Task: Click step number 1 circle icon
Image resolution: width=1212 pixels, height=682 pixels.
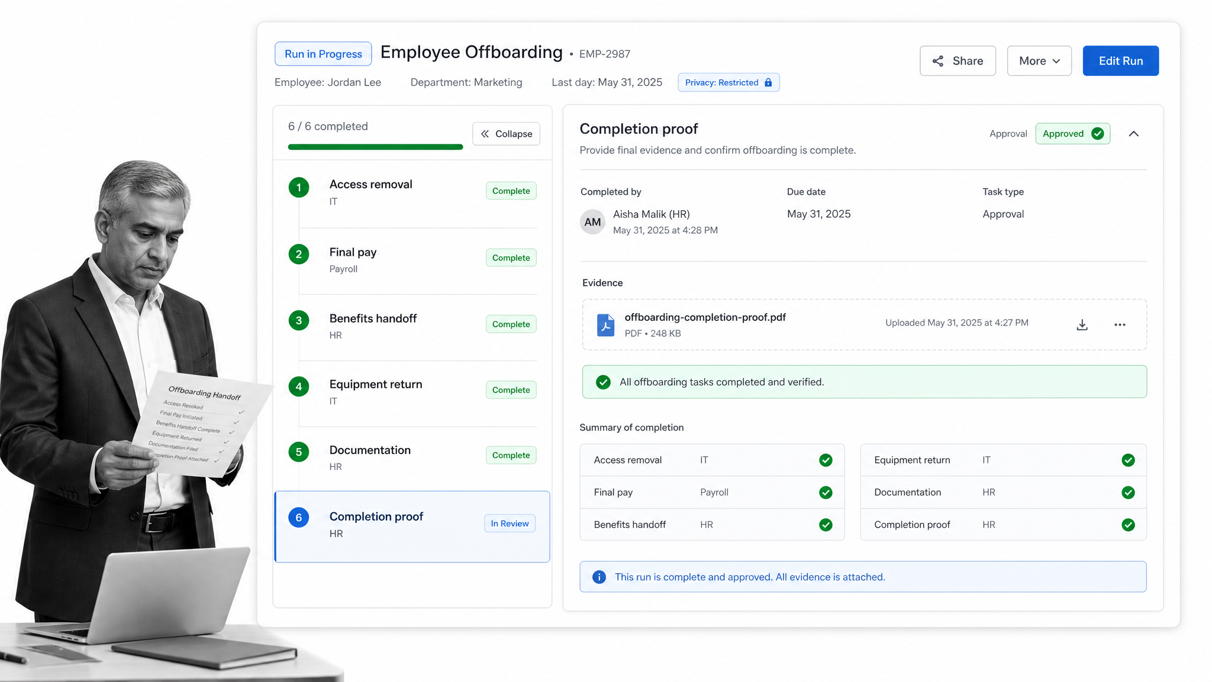Action: coord(299,188)
